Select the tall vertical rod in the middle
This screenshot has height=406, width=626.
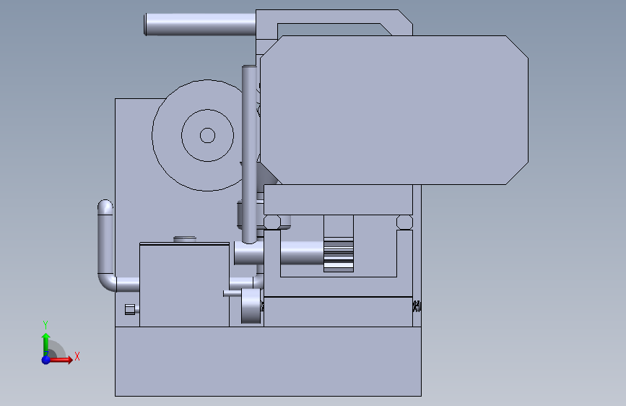(x=249, y=155)
